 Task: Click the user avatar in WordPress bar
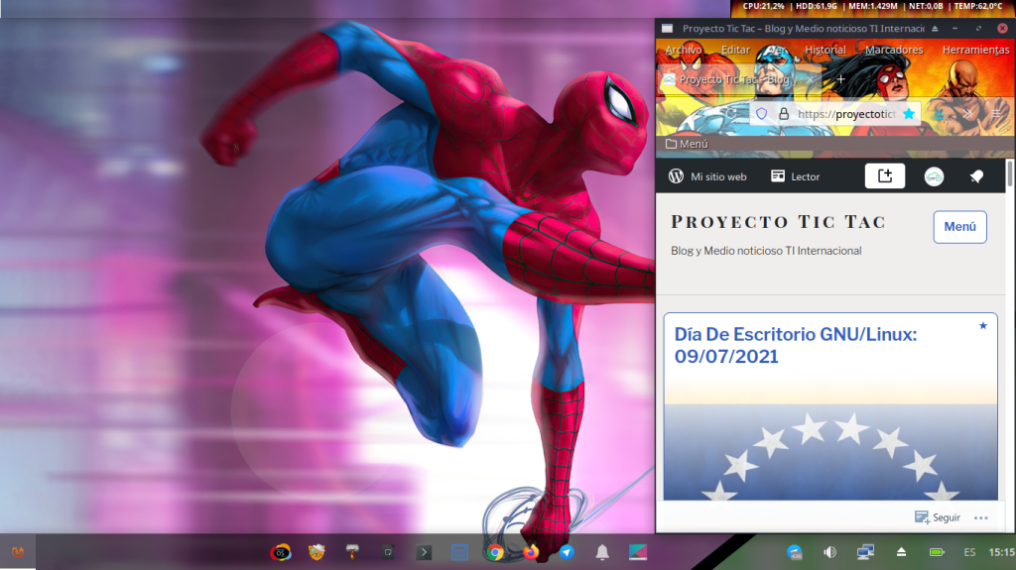[934, 176]
